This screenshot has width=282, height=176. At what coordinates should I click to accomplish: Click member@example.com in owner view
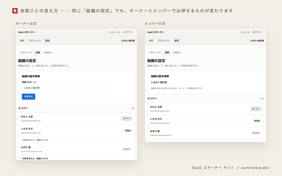click(32, 152)
